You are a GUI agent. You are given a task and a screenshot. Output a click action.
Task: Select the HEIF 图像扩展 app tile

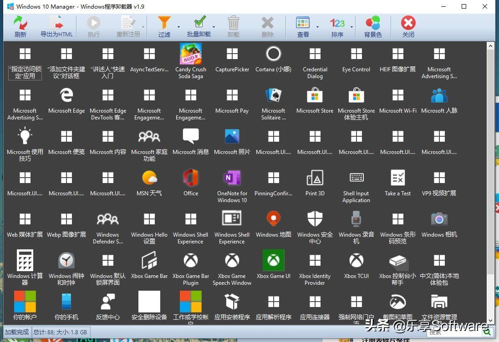pyautogui.click(x=398, y=54)
